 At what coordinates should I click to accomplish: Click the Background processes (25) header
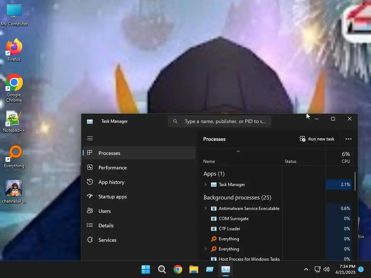point(237,197)
